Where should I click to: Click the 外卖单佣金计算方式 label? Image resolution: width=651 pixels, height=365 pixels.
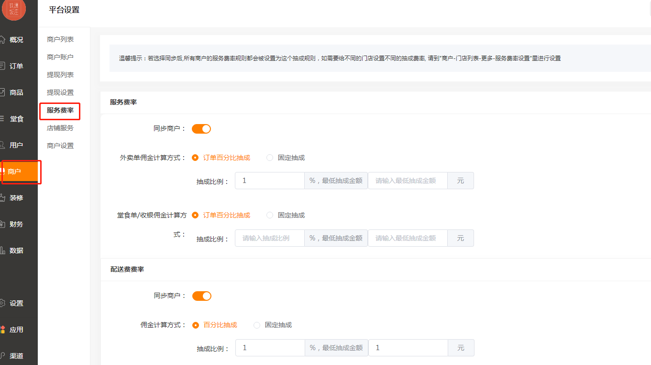point(153,158)
